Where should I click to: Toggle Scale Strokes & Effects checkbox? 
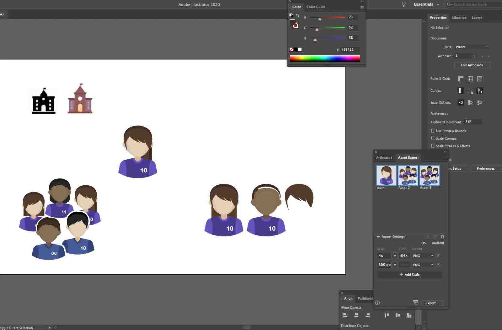(433, 146)
